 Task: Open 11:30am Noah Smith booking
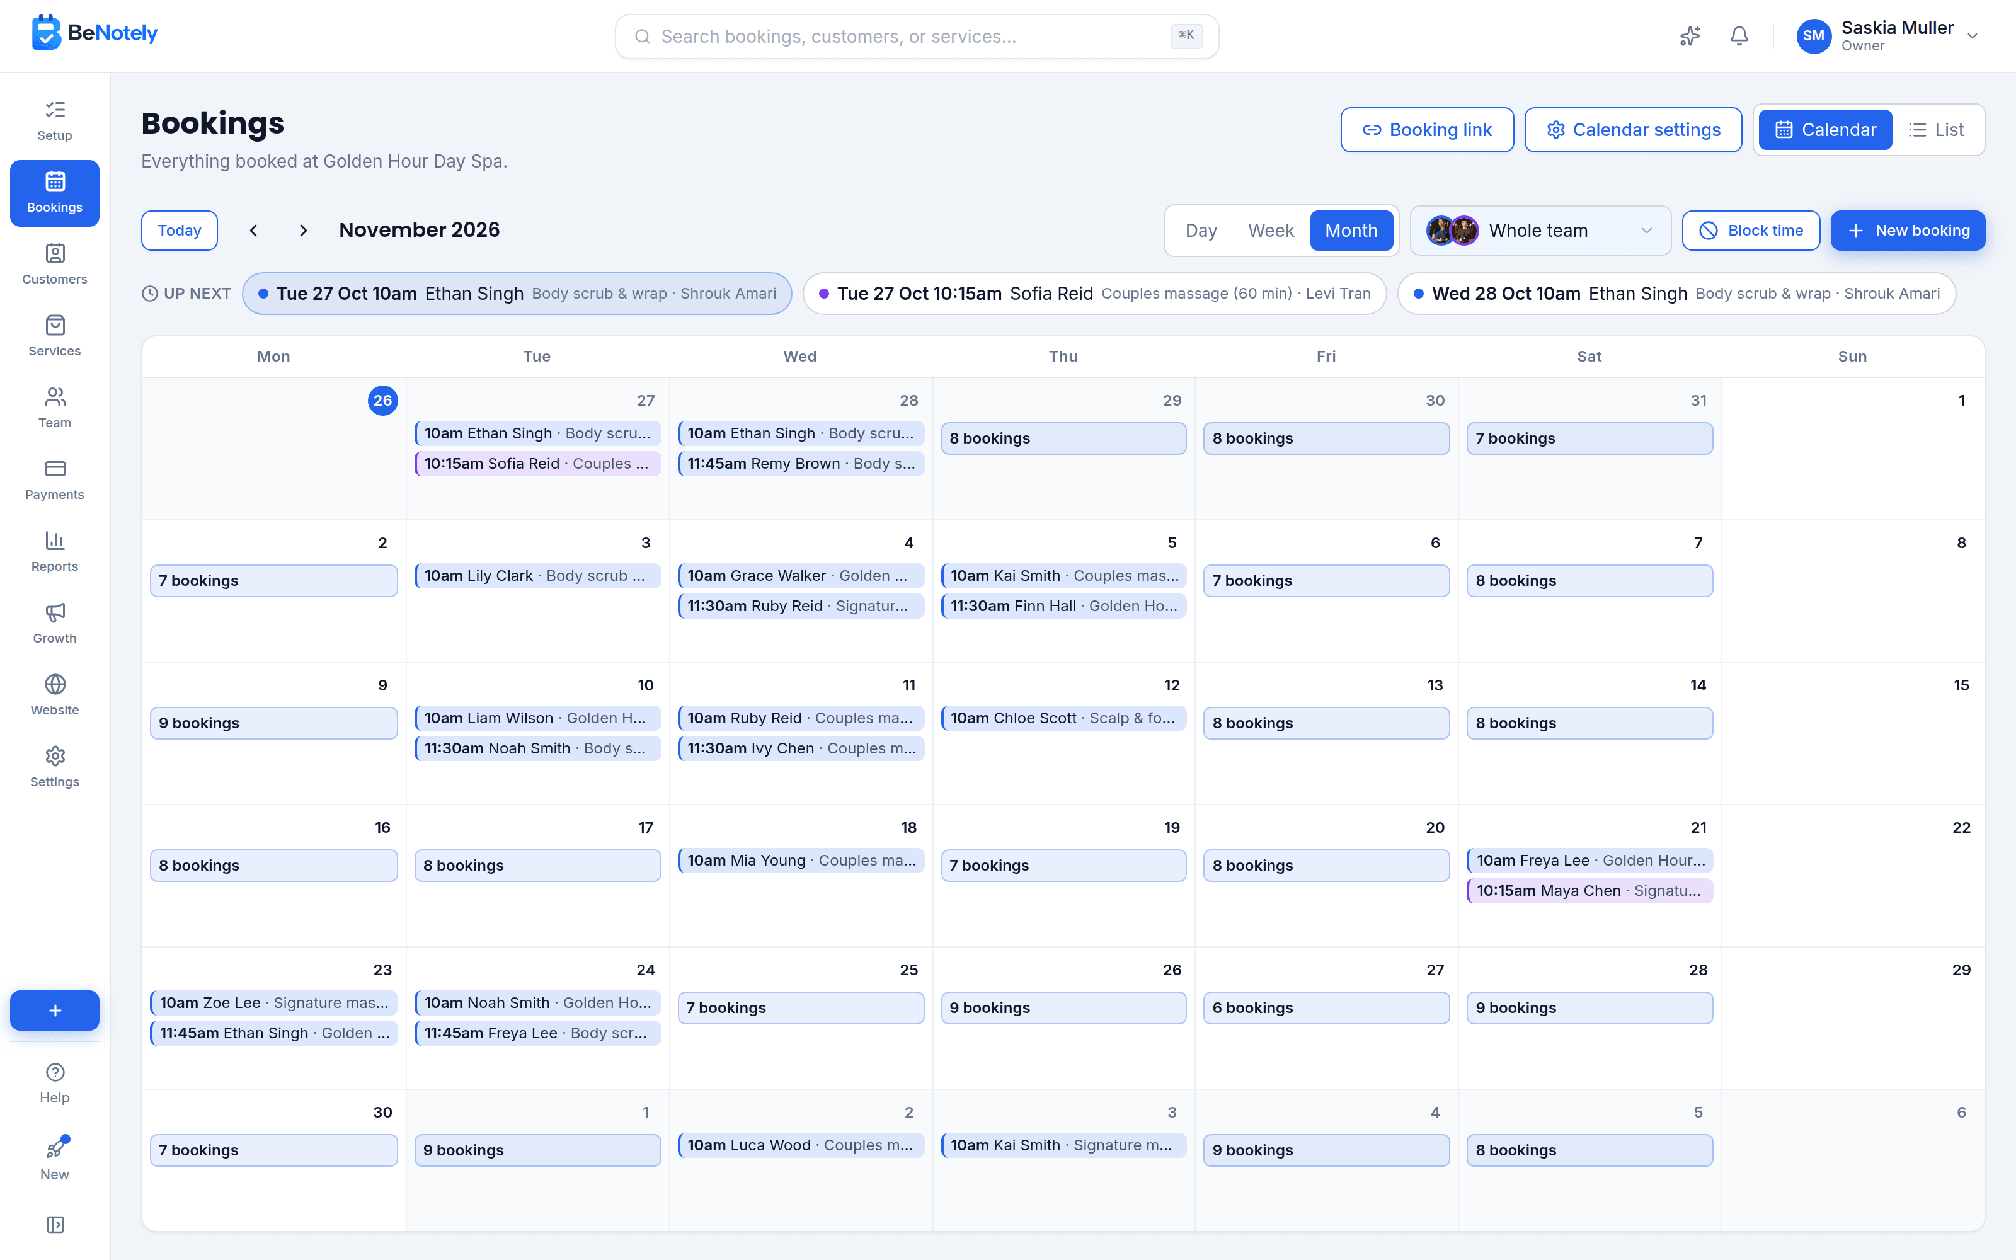tap(537, 748)
